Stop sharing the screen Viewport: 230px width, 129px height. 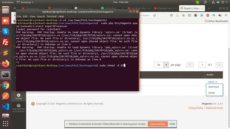(158, 124)
